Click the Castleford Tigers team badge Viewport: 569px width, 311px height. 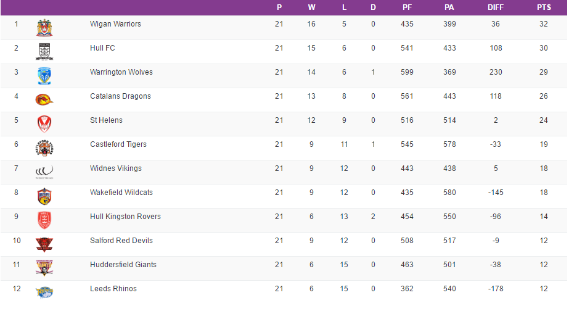pos(44,147)
